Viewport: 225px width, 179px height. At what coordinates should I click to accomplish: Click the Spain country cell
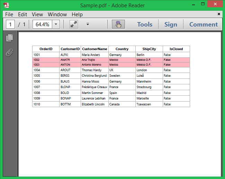122,93
